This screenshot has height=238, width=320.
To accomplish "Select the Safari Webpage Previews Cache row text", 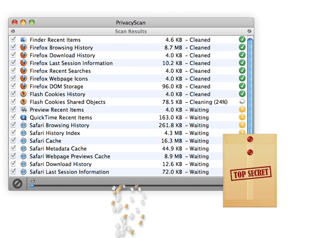I will pos(70,156).
